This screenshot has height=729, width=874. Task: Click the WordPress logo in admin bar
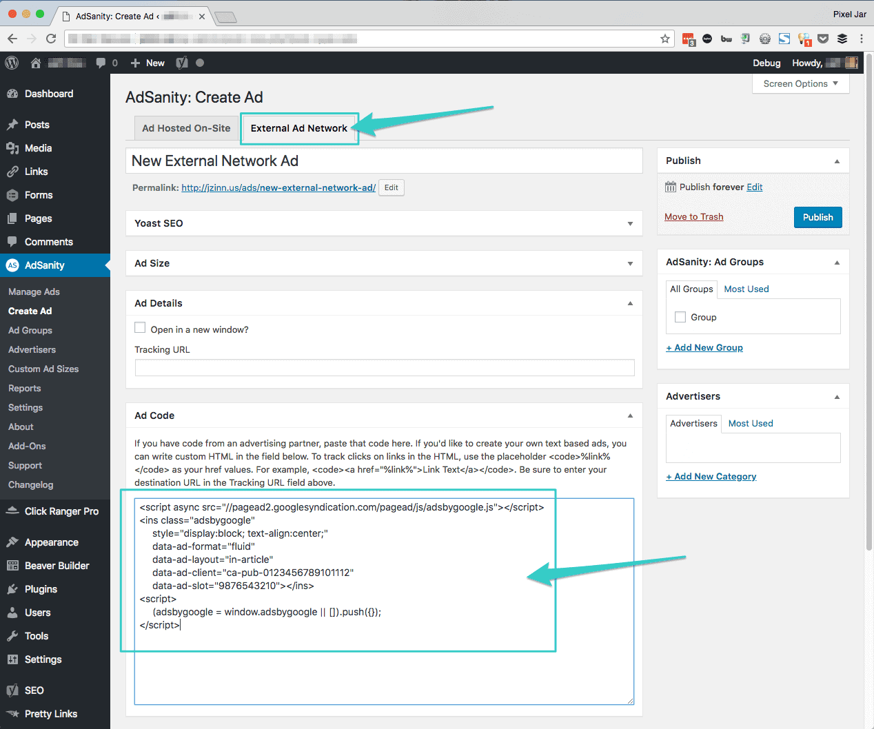coord(12,63)
